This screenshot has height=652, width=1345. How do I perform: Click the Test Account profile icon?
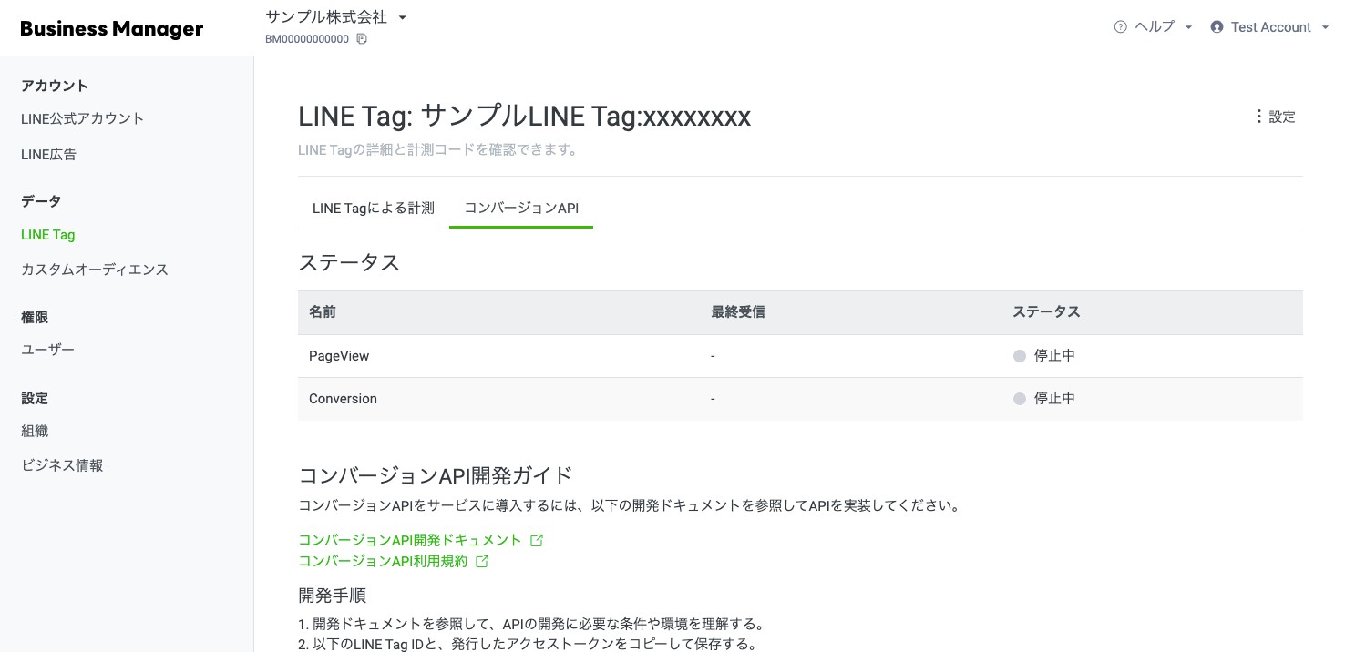pos(1217,26)
